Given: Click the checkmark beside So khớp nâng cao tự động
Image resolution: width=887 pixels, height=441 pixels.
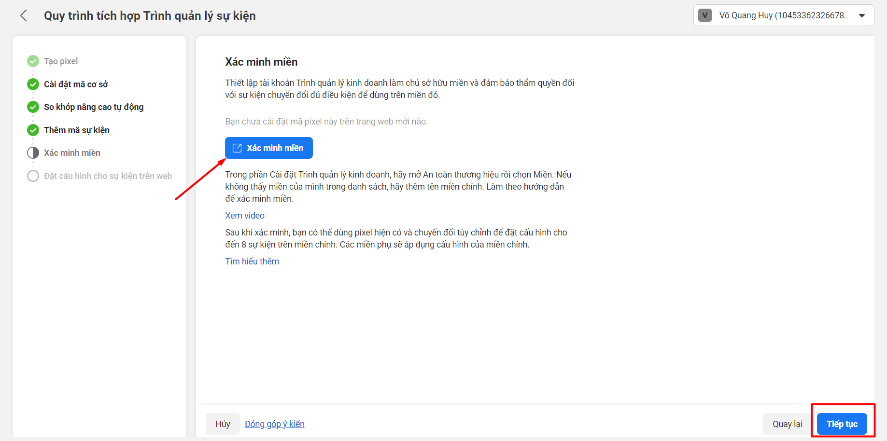Looking at the screenshot, I should [33, 107].
